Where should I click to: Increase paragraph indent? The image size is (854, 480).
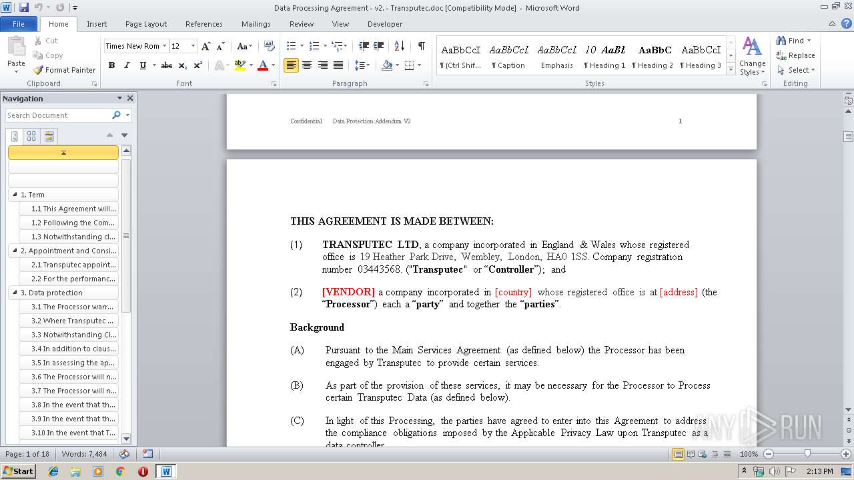coord(379,46)
